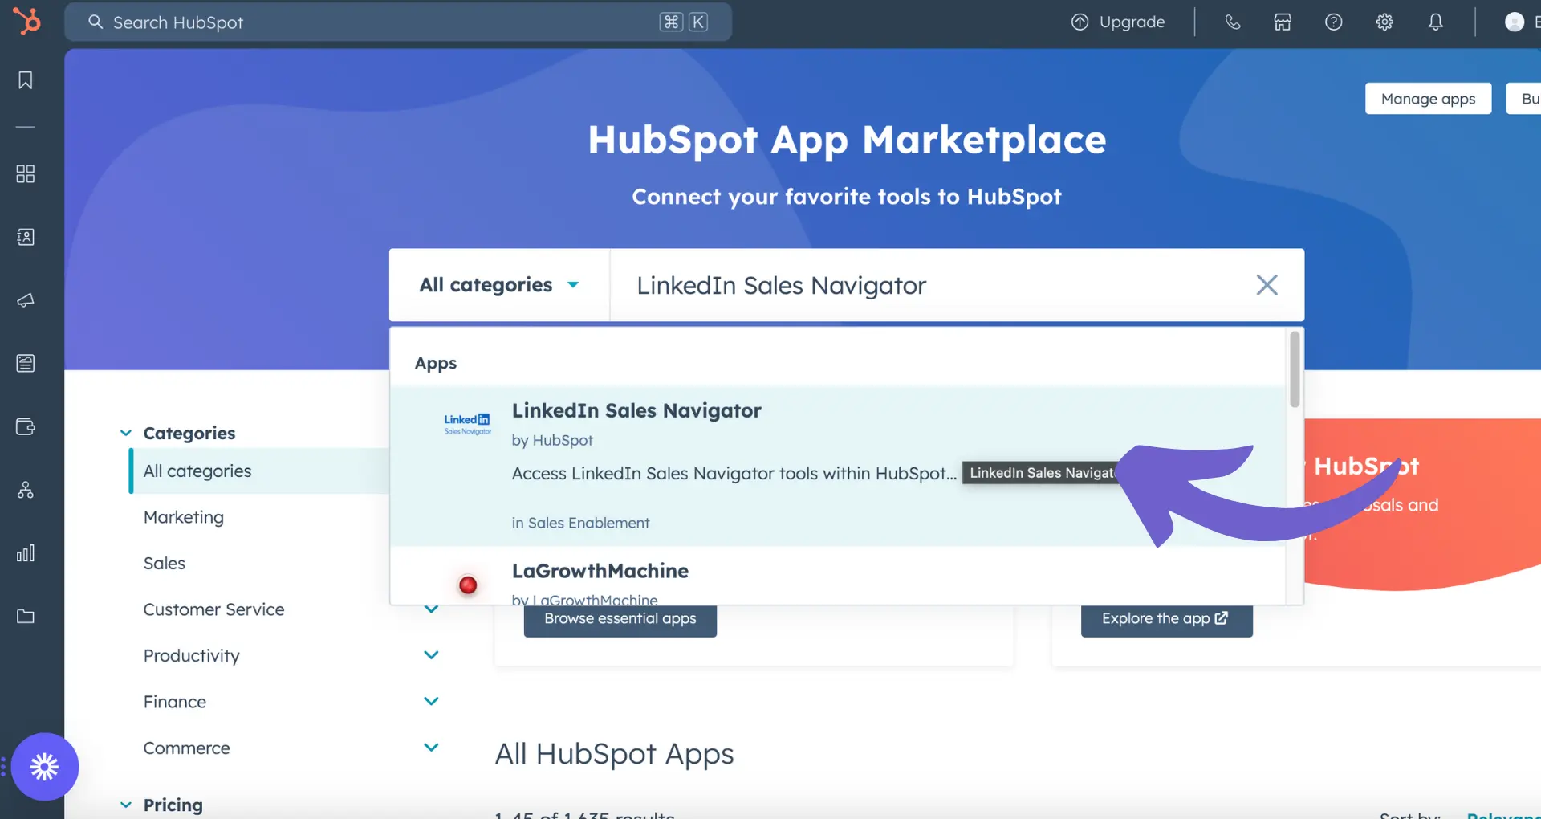
Task: Launch the purple AI assistant button
Action: 45,767
